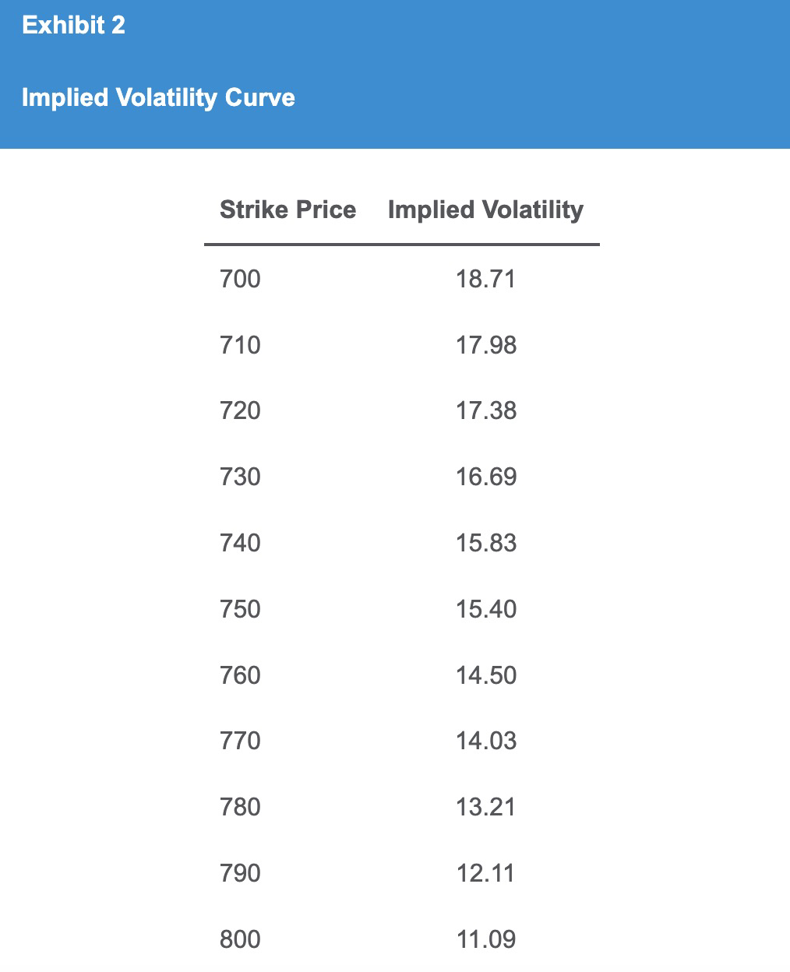Click implied volatility 16.69
The image size is (790, 972).
coord(485,477)
